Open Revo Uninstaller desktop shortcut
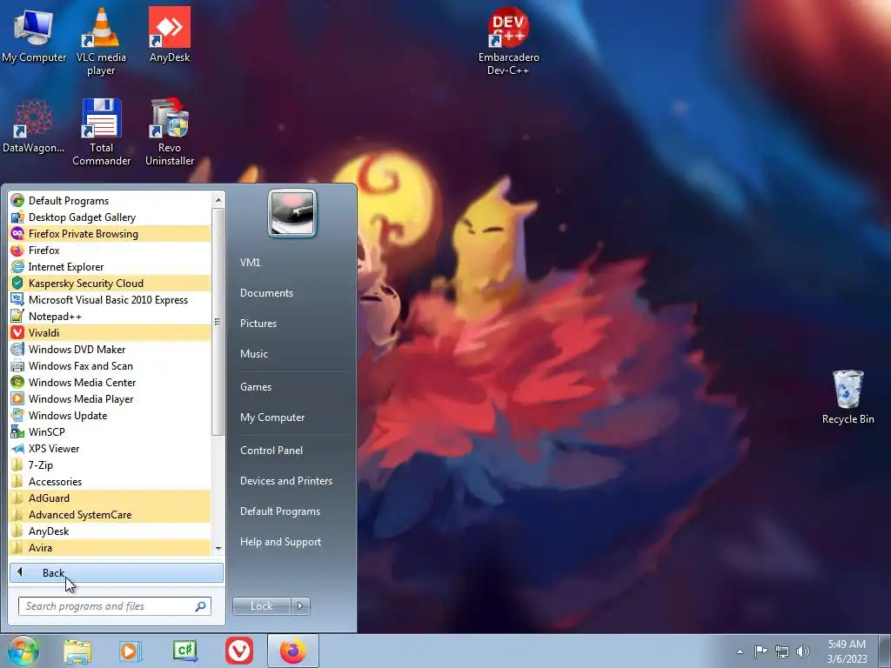891x668 pixels. click(x=170, y=132)
